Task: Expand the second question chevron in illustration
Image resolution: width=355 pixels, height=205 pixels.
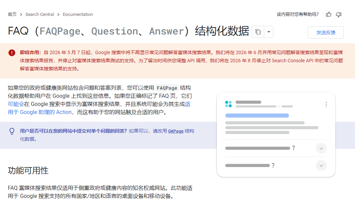Action: point(321,166)
